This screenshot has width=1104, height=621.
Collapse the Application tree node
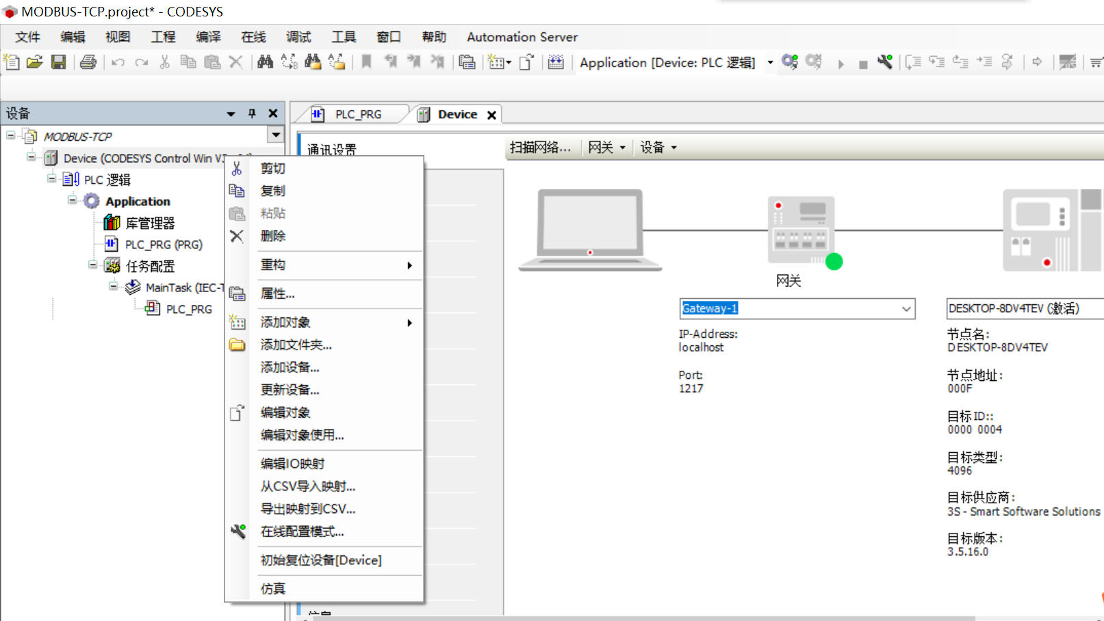click(73, 200)
